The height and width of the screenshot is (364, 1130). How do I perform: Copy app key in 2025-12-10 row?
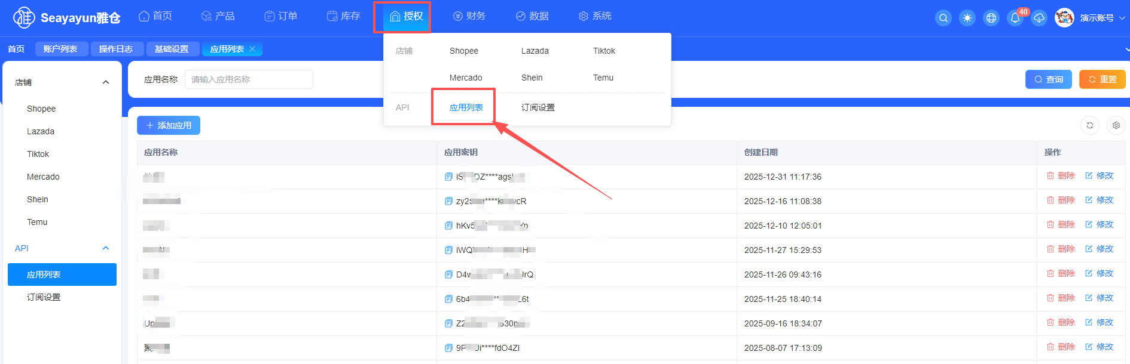448,226
